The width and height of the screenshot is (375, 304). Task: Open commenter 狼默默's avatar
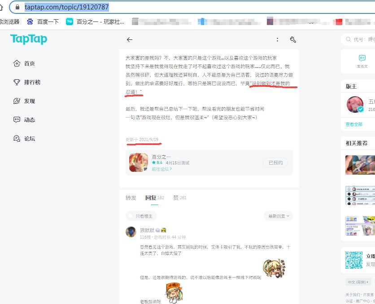131,232
